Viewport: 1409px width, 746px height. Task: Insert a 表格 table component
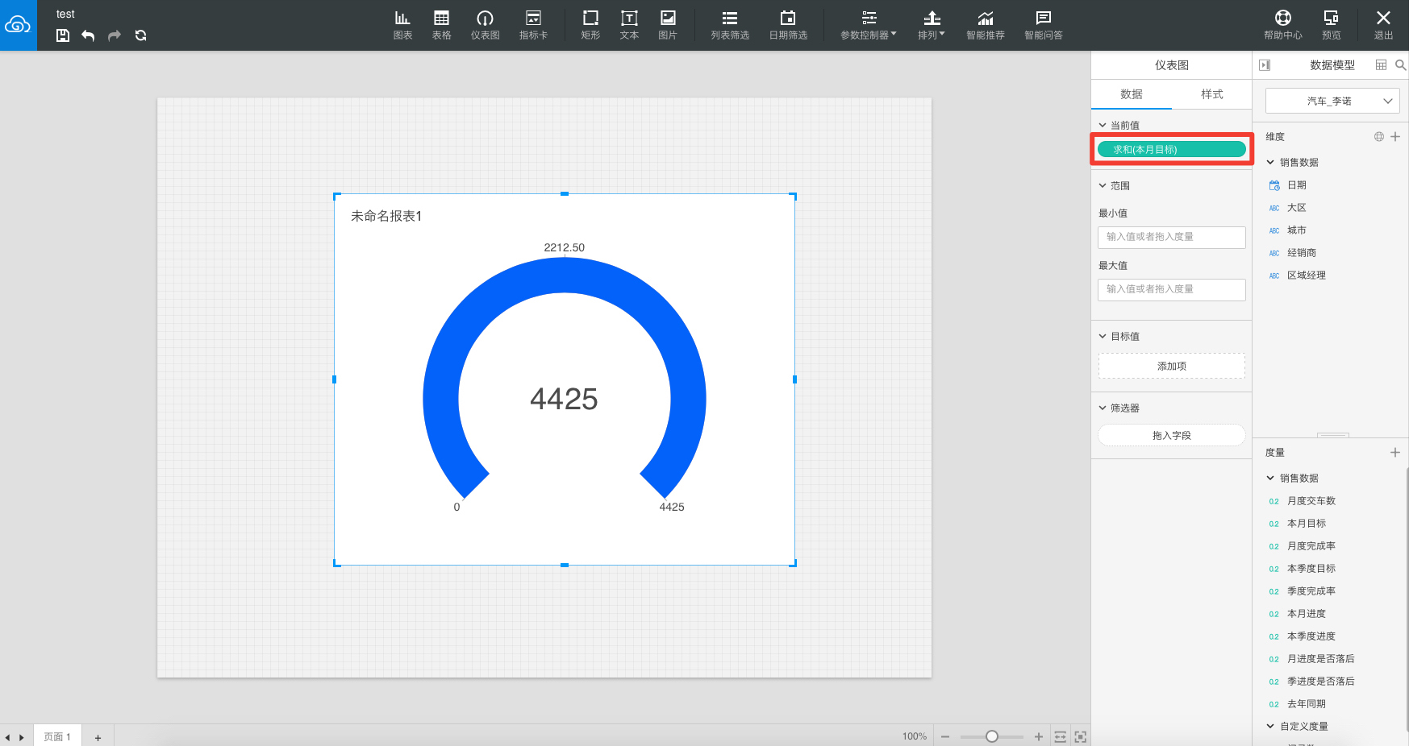click(442, 25)
